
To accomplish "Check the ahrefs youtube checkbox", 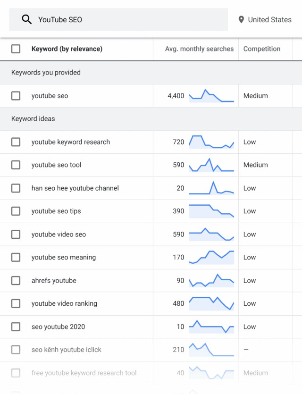I will tap(16, 280).
